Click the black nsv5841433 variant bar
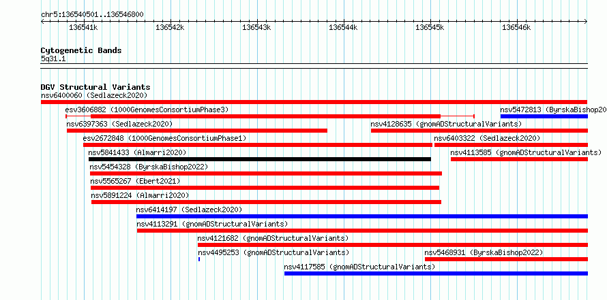607x300 pixels. 260,159
